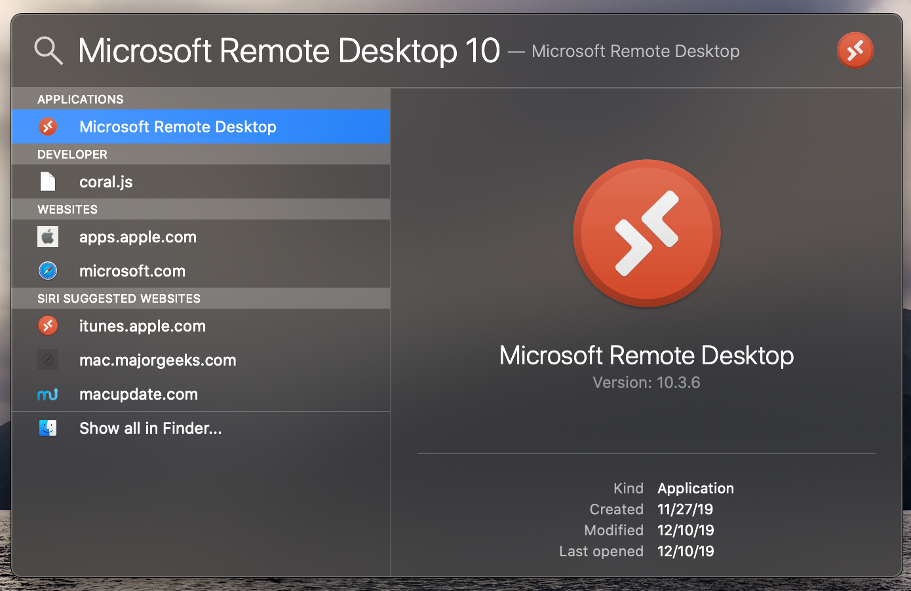Click the macupdate logo icon
The width and height of the screenshot is (911, 591).
point(48,394)
